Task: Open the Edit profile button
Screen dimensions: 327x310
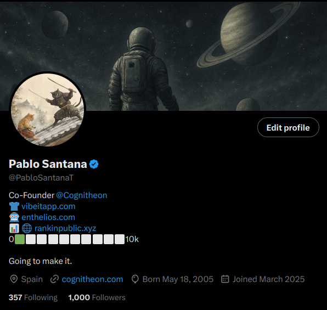Action: click(288, 127)
